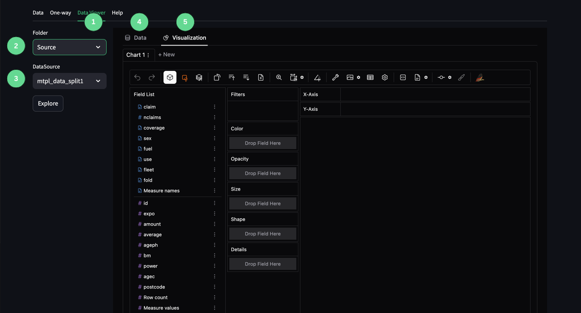Click the undo arrow in chart toolbar
581x313 pixels.
[x=137, y=77]
